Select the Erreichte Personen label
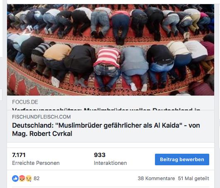Image resolution: width=220 pixels, height=188 pixels. (x=36, y=163)
